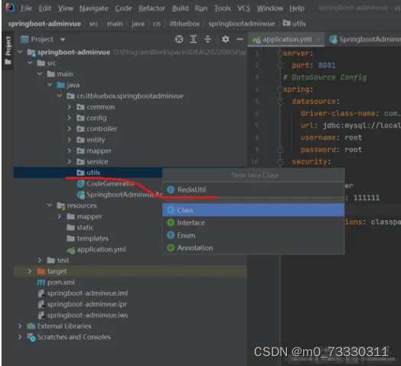Select Annotation in New Java Class list
401x366 pixels.
point(253,248)
